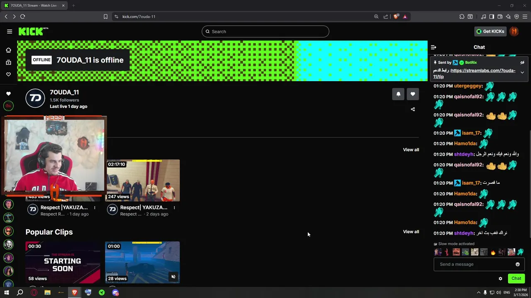
Task: Open File Explorer from taskbar
Action: [x=47, y=293]
